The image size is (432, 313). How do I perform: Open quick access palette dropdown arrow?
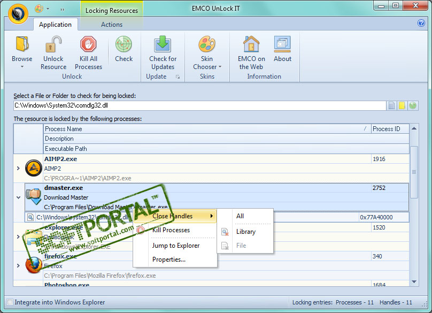coord(48,9)
